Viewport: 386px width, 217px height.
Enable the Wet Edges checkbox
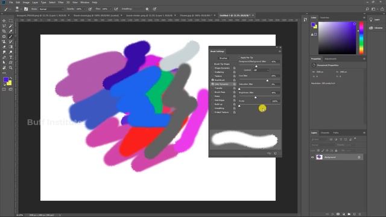[x=213, y=100]
